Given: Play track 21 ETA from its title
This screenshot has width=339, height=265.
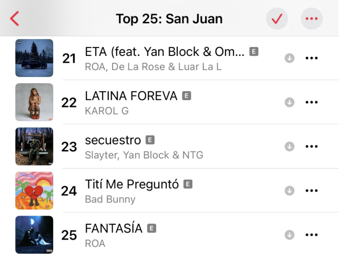Looking at the screenshot, I should [165, 52].
